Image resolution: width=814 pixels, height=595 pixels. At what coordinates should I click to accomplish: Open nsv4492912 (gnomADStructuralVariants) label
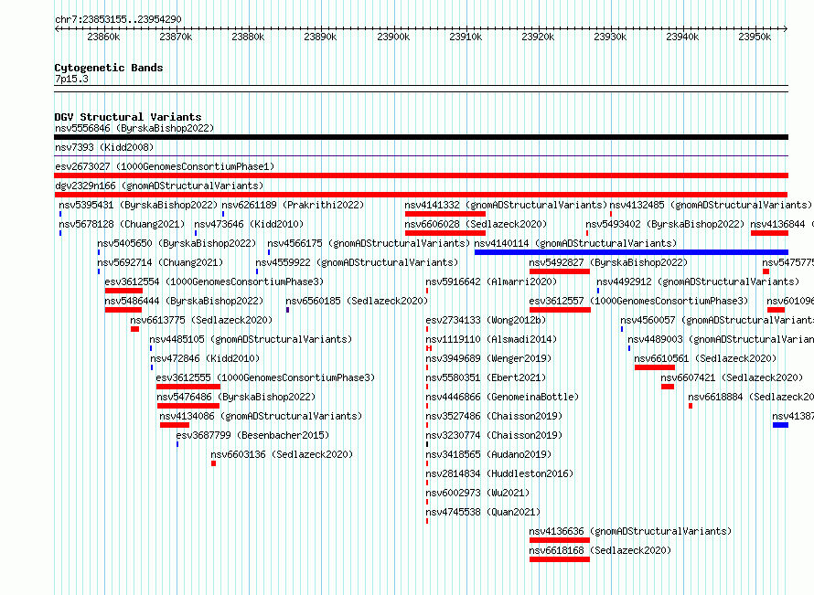[698, 282]
